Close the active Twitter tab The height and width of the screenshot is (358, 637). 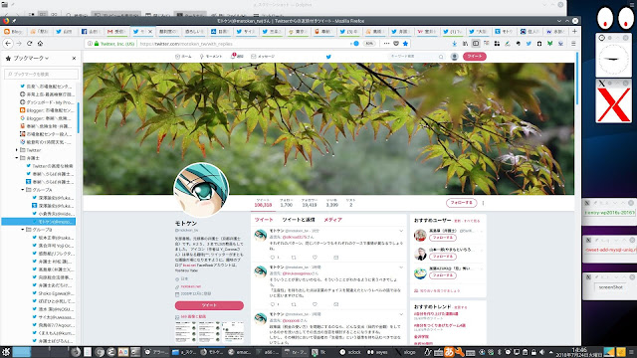150,31
